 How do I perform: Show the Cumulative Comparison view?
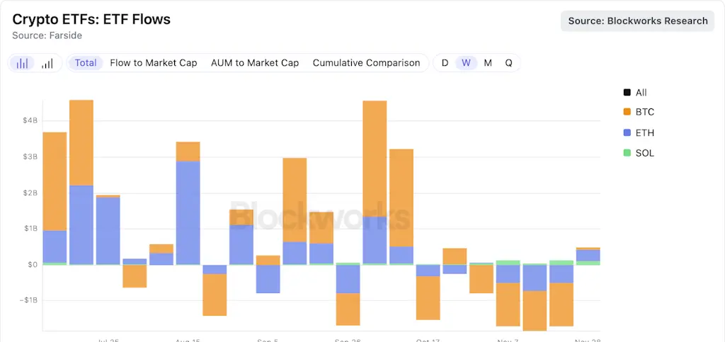click(366, 63)
